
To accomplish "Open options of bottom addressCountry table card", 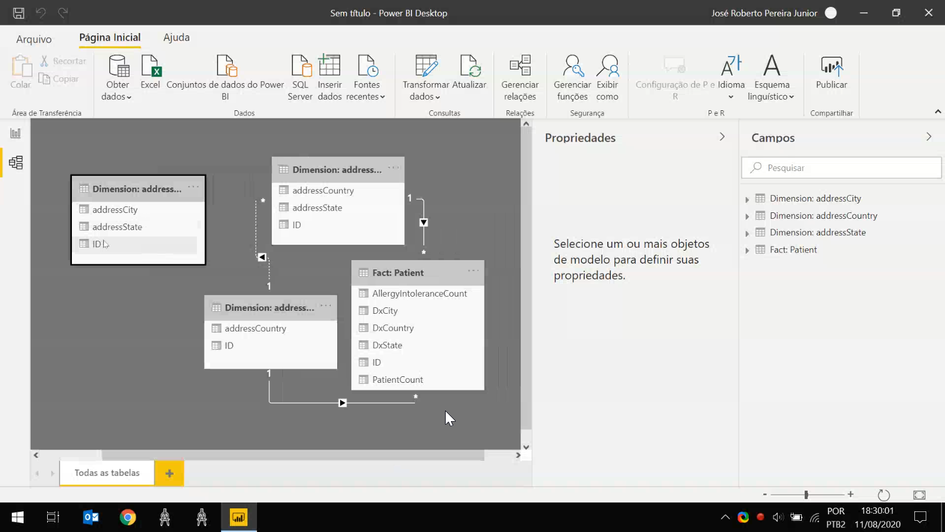I will pos(326,306).
